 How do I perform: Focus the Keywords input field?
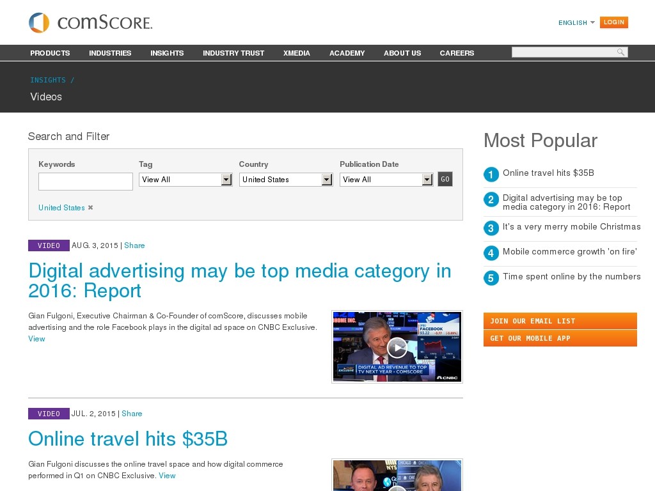pyautogui.click(x=86, y=182)
